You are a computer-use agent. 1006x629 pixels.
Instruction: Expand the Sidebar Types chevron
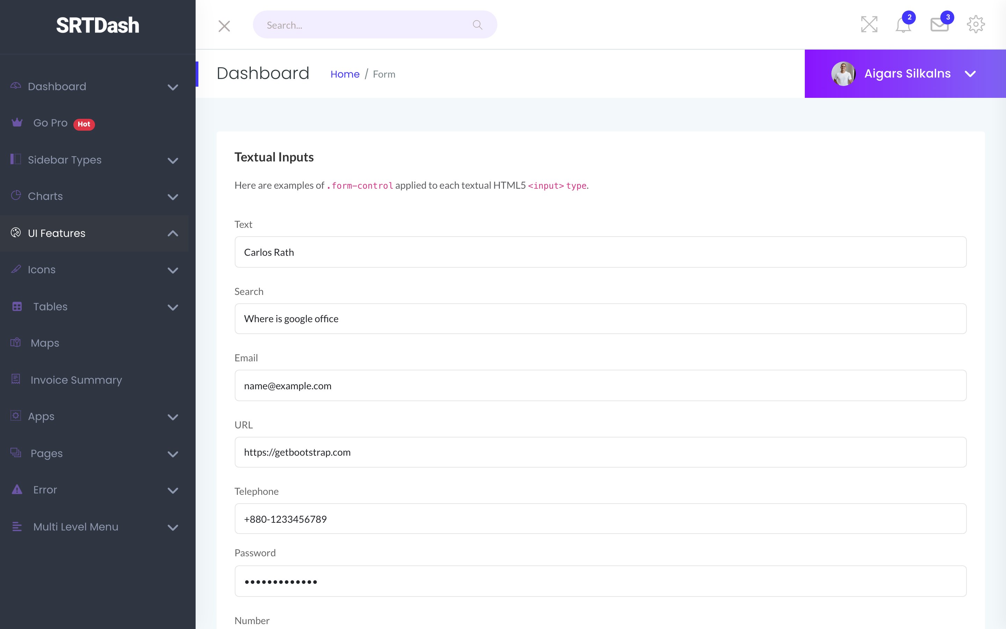coord(173,161)
